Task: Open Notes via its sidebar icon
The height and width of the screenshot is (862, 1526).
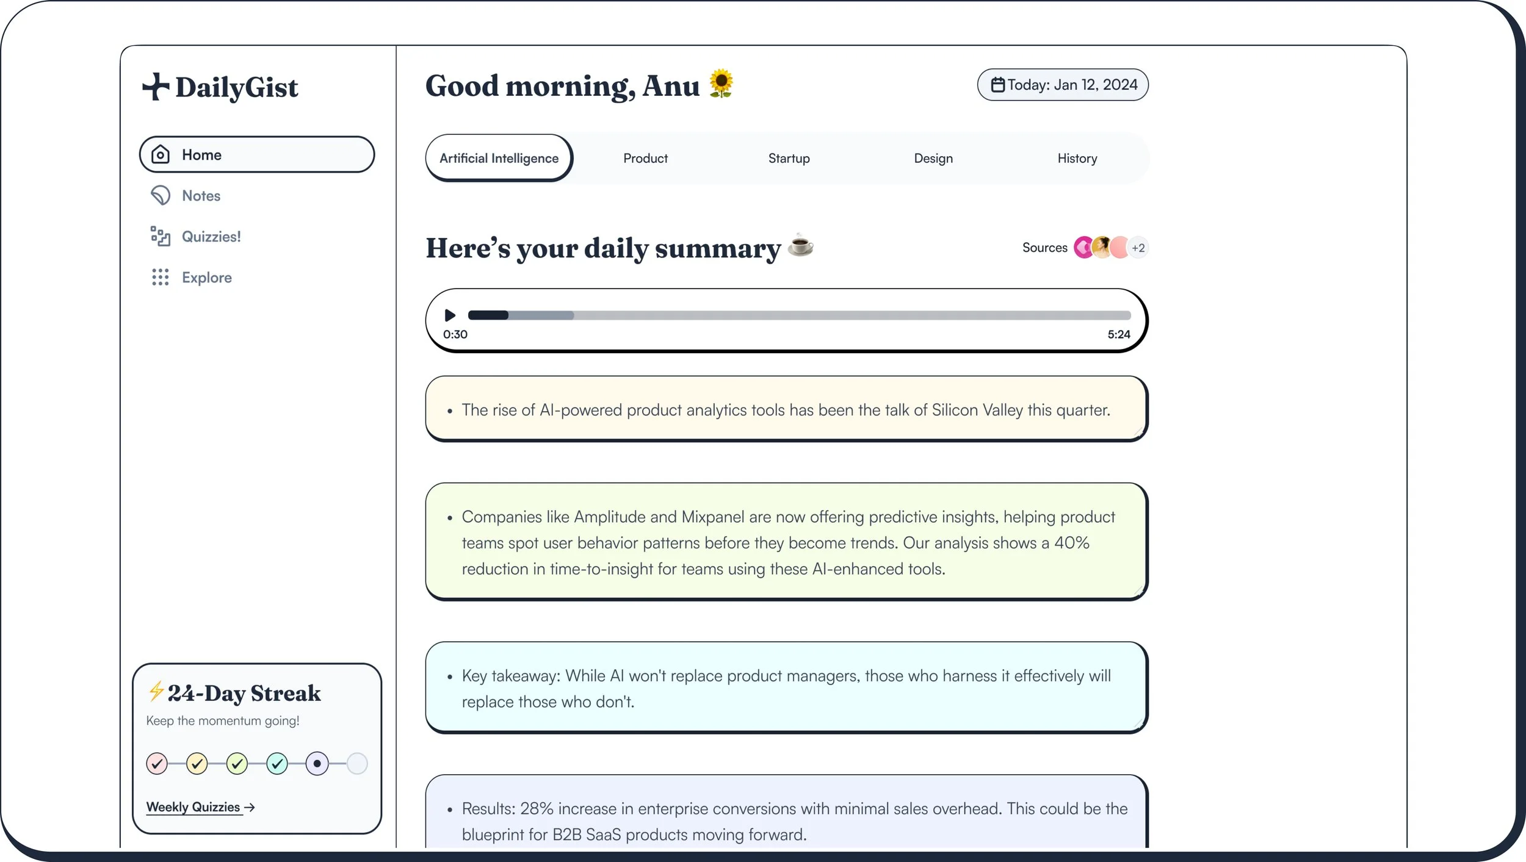Action: click(x=160, y=195)
